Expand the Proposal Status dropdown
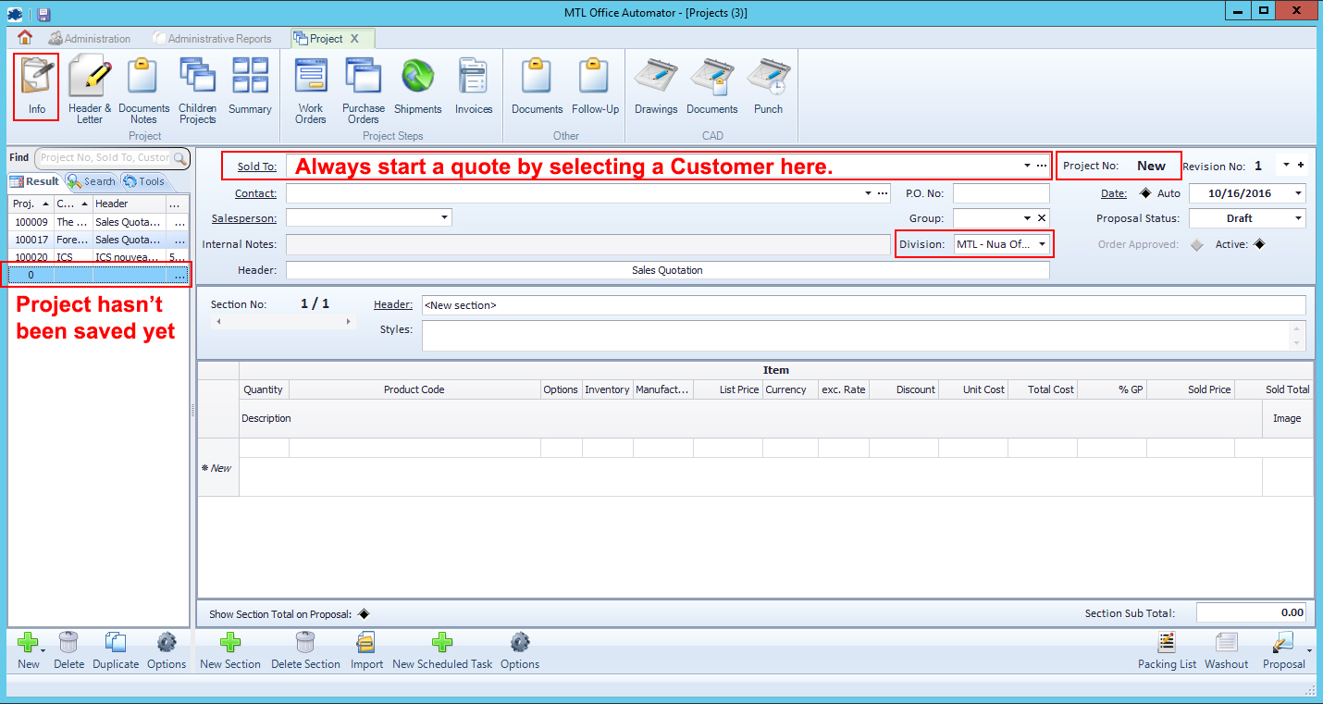 coord(1298,218)
